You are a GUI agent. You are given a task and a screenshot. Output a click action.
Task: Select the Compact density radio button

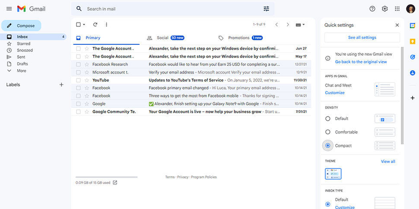coord(327,146)
